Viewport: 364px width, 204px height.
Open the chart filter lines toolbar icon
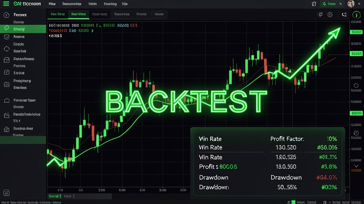tap(321, 15)
